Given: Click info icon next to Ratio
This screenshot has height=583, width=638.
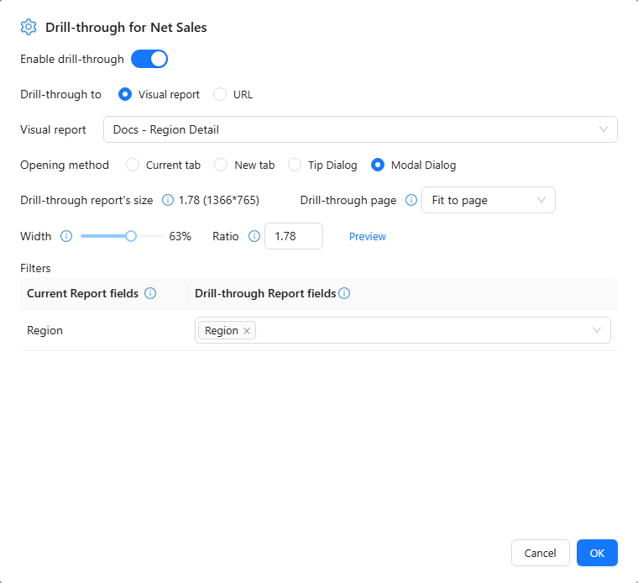Looking at the screenshot, I should point(254,236).
